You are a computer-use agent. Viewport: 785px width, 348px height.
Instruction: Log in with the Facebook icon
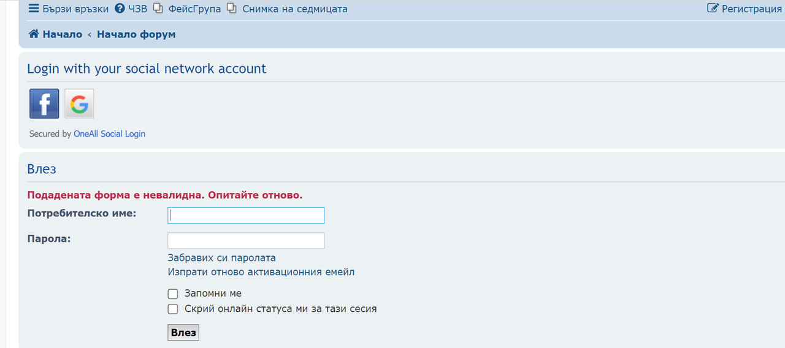click(44, 104)
